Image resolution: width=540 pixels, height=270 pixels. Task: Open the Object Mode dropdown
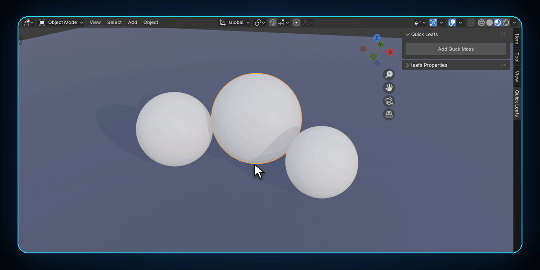coord(61,22)
